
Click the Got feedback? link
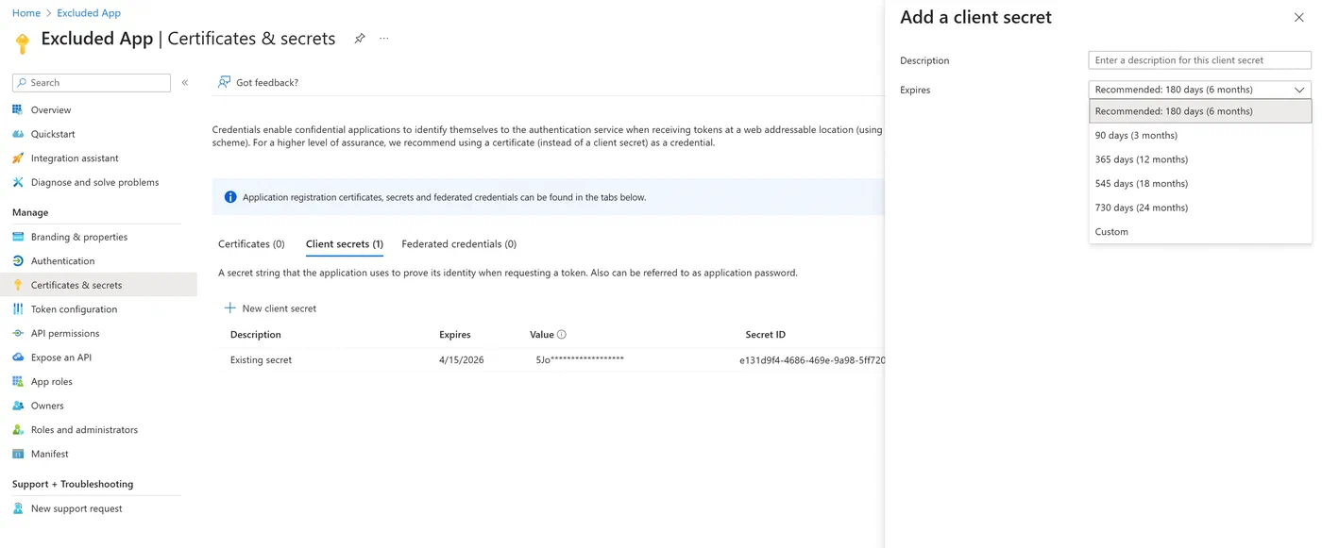267,83
